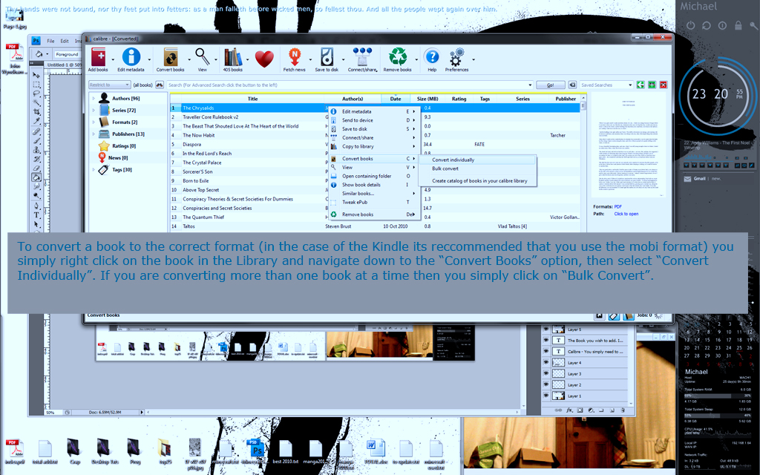Click the PDF format link in book details
The width and height of the screenshot is (760, 475).
click(x=618, y=206)
